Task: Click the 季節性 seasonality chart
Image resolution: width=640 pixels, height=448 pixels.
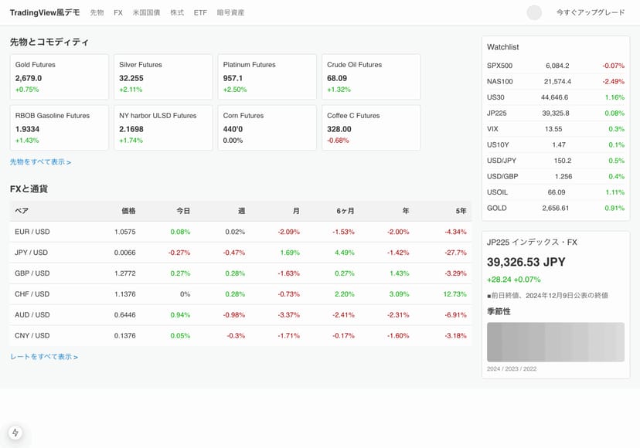Action: pos(555,342)
